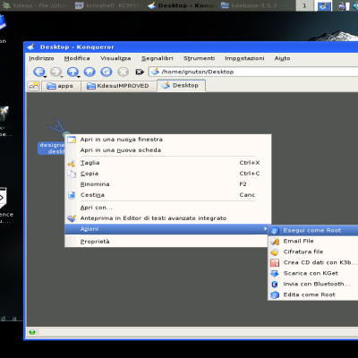
Task: Choose Apri in una nuova finestra
Action: [167, 140]
